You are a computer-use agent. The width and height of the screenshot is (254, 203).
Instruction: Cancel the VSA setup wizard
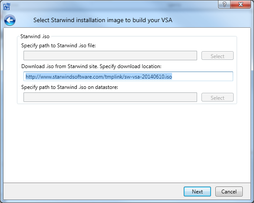(x=229, y=192)
